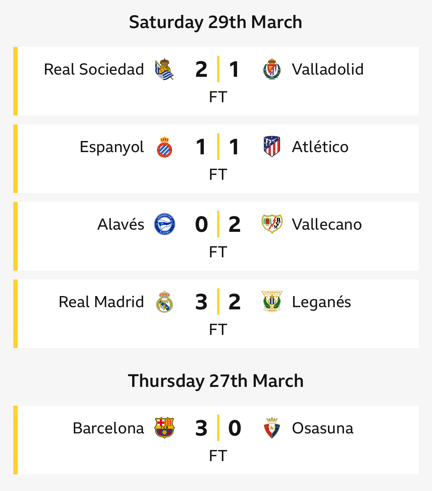
Task: Select the Espanyol team badge
Action: (165, 147)
